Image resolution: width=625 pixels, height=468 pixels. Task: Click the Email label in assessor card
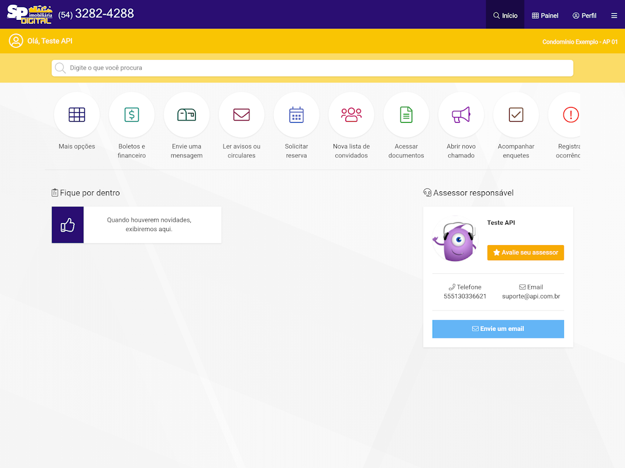pos(531,287)
